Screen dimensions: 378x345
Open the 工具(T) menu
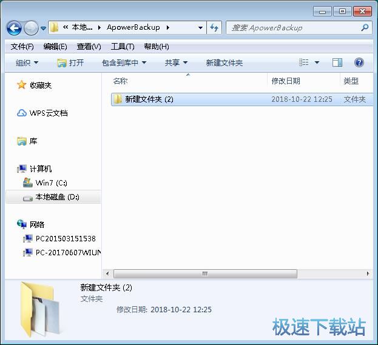coord(123,47)
